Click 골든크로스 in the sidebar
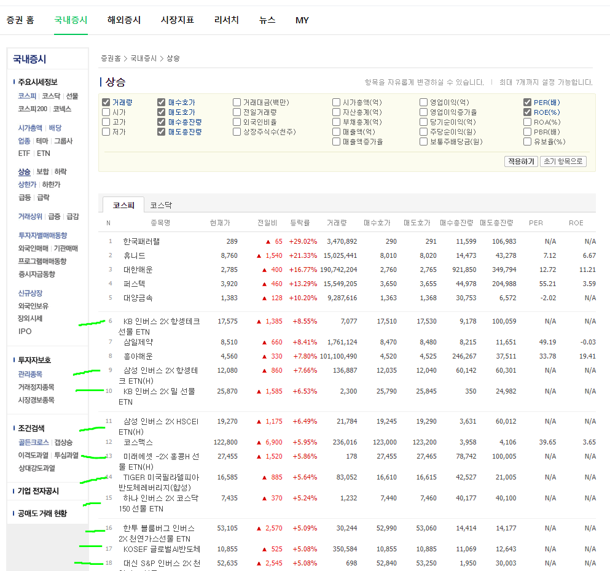 point(33,443)
